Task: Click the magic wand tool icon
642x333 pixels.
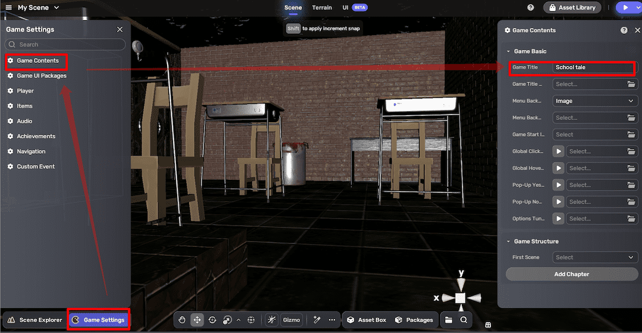Action: click(x=317, y=320)
